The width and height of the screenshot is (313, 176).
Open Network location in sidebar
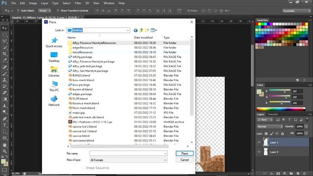click(x=54, y=101)
